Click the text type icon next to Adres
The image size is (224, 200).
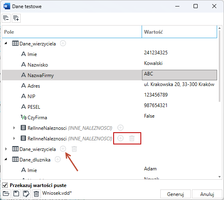[x=24, y=86]
